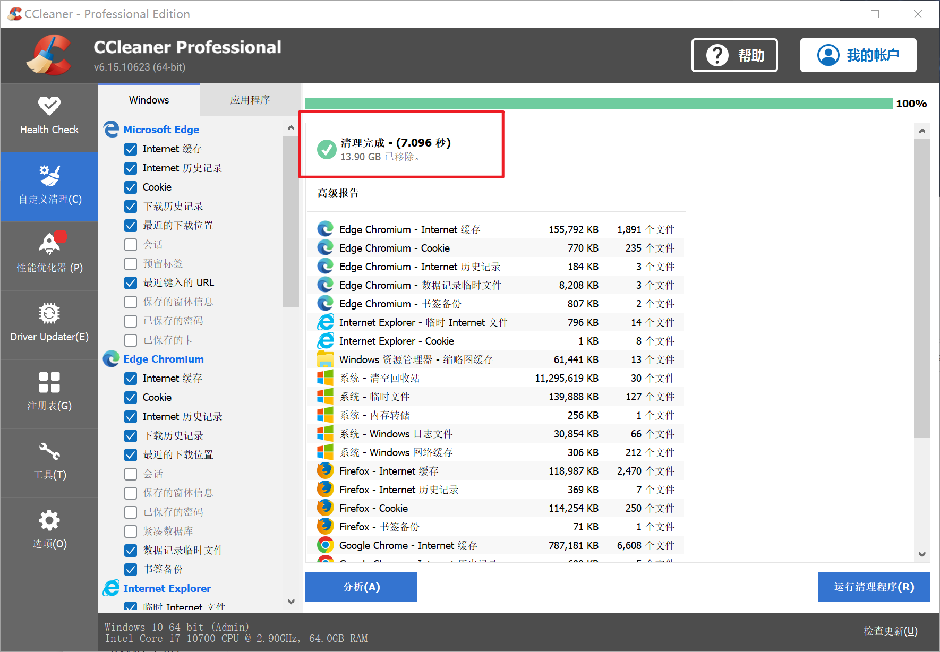Screen dimensions: 940x652
Task: Collapse the Edge Chromium category header
Action: 163,359
